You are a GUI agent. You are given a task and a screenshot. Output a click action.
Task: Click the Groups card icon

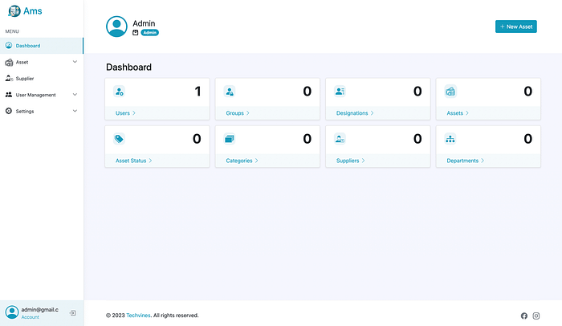coord(230,92)
